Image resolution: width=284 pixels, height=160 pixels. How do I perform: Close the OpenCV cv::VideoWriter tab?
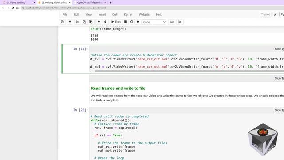105,3
